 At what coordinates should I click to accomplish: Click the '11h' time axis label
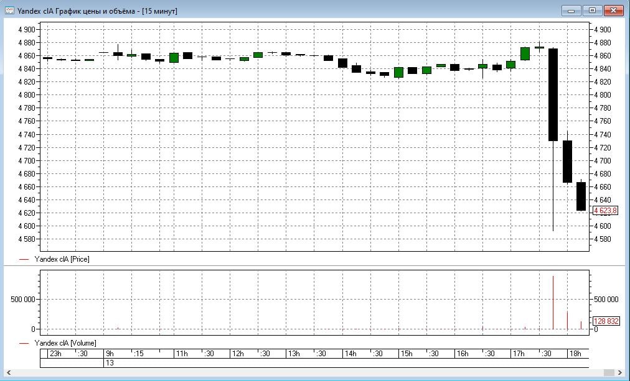(182, 353)
